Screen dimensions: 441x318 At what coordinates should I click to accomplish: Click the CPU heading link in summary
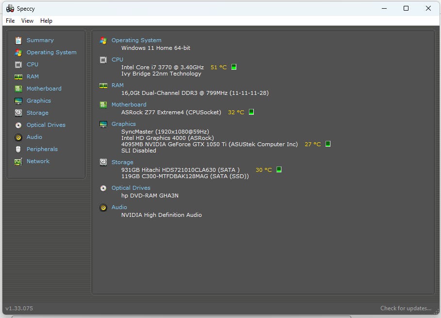[x=117, y=60]
